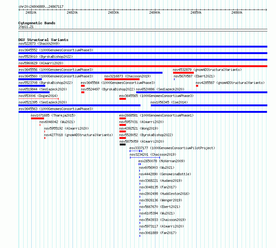Select nsv3061889 (Fan2017) label
This screenshot has height=248, width=276.
coord(158,233)
